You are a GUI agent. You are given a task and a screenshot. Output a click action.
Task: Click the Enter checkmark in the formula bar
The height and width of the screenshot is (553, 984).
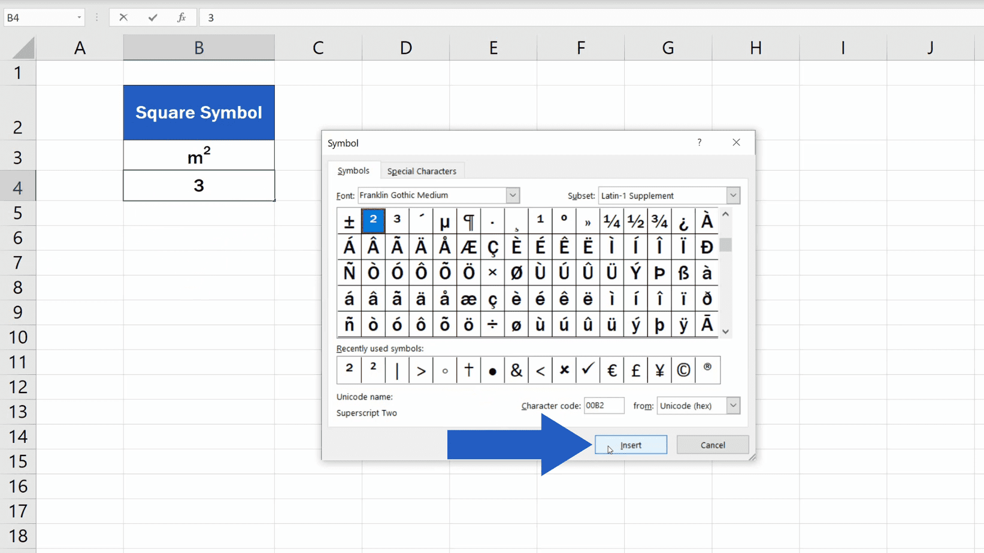[152, 17]
